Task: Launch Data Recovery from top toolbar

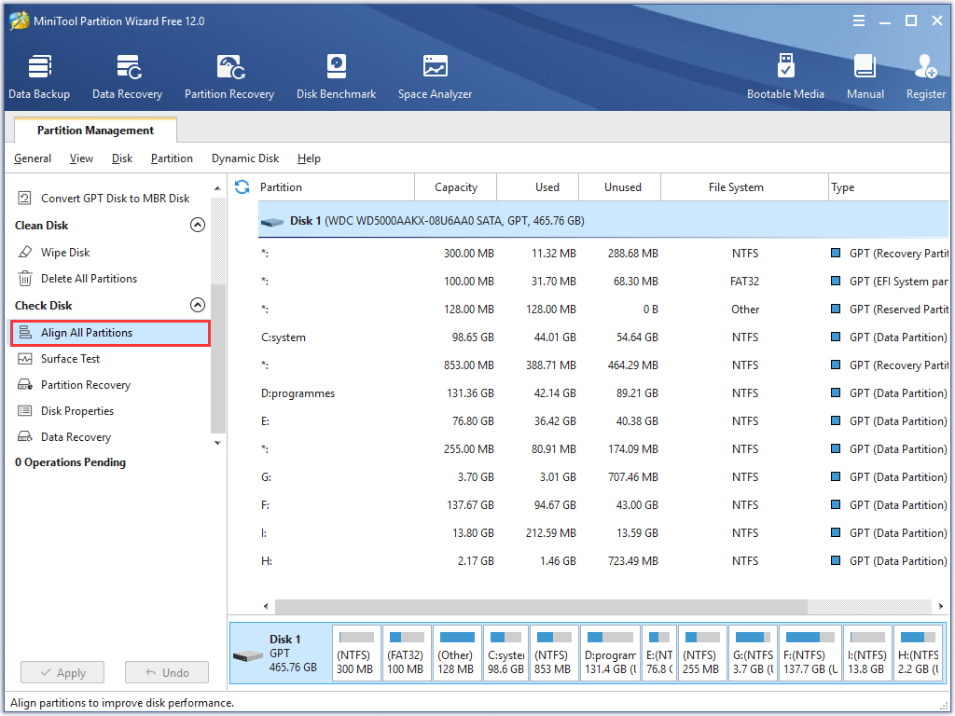Action: [127, 76]
